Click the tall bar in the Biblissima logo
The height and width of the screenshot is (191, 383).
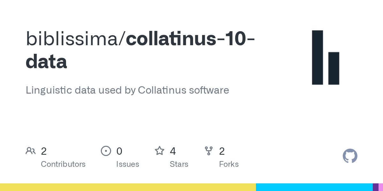(317, 58)
